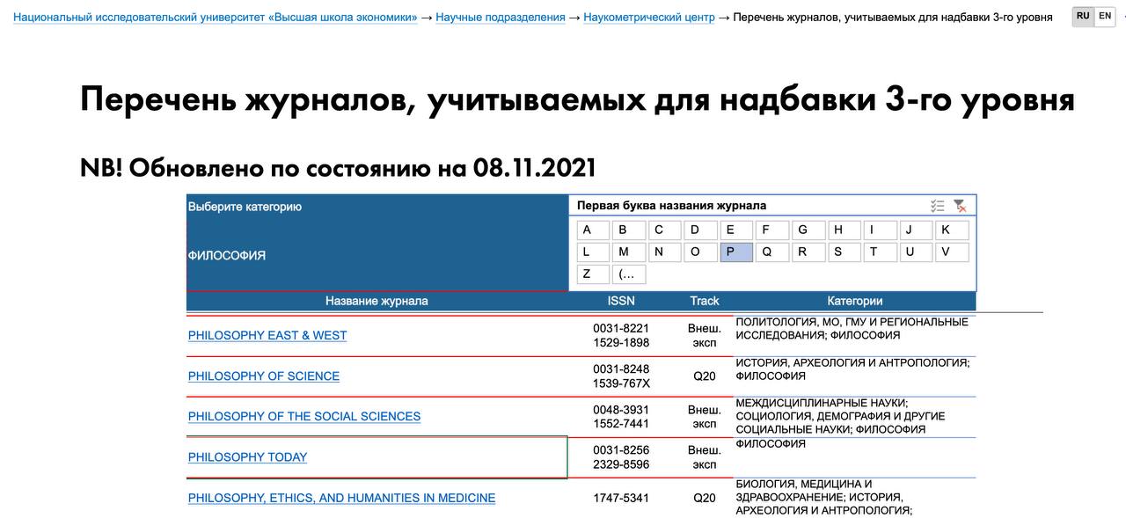
Task: Filter journals by letter A
Action: tap(593, 230)
